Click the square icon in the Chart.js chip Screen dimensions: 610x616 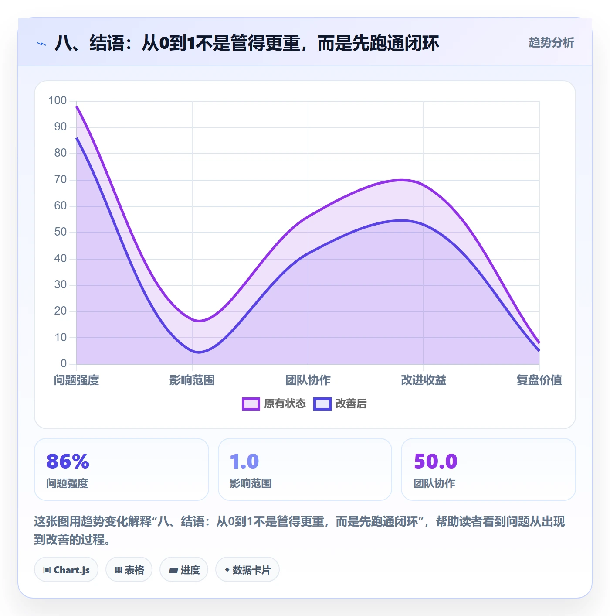tap(47, 570)
